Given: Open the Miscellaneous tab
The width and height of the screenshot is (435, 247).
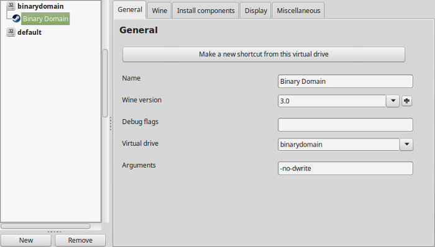Looking at the screenshot, I should (x=298, y=11).
